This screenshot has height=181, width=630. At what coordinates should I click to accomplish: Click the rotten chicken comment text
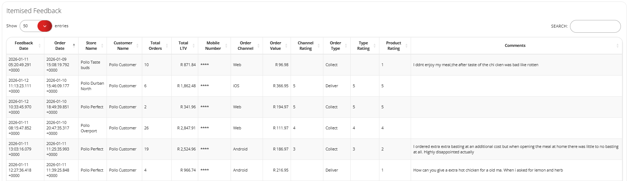click(476, 65)
